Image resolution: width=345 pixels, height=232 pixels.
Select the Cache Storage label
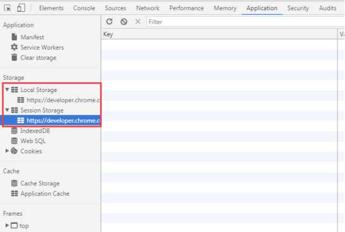(40, 183)
